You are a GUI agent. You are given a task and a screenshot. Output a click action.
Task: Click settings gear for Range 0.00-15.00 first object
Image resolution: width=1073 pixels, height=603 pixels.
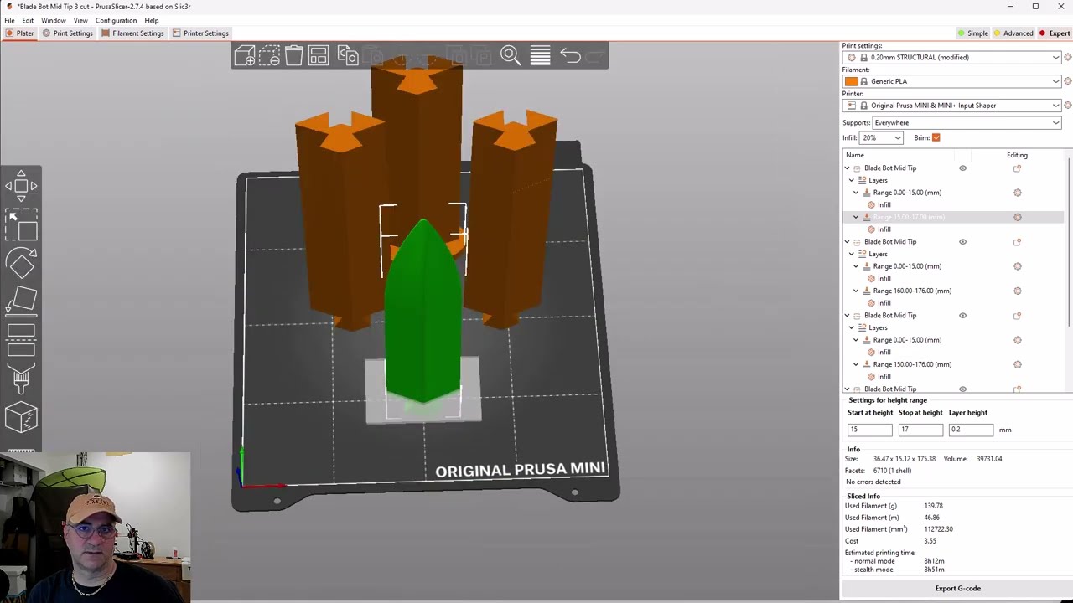pos(1018,193)
